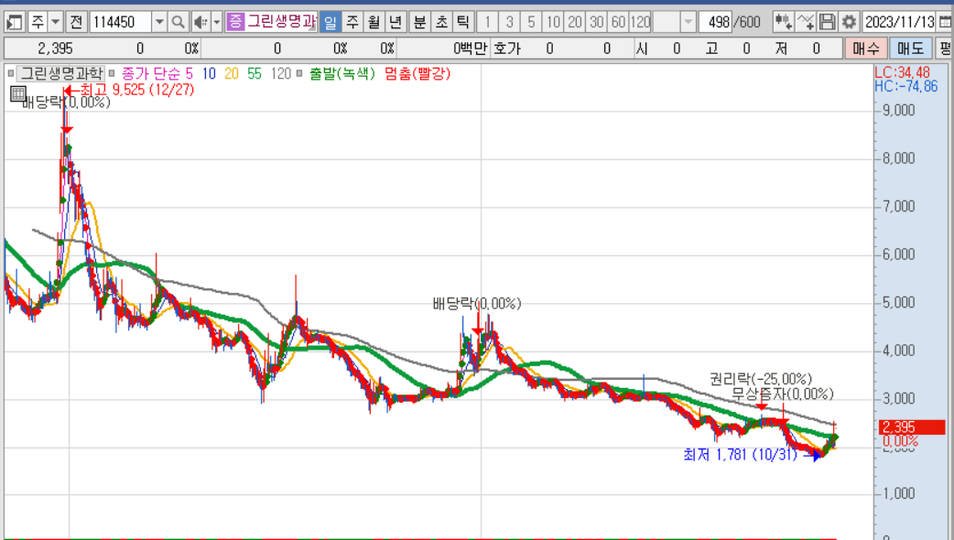Open the stock search magnifier
Screen dimensions: 954x540
pyautogui.click(x=178, y=23)
